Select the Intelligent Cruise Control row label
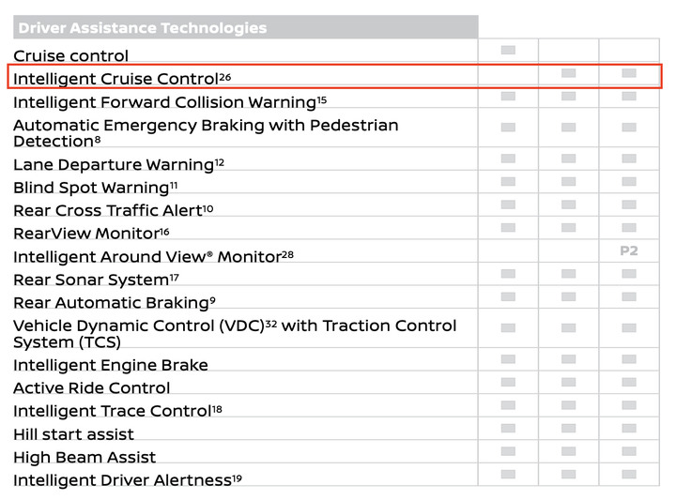This screenshot has width=676, height=500. 122,79
